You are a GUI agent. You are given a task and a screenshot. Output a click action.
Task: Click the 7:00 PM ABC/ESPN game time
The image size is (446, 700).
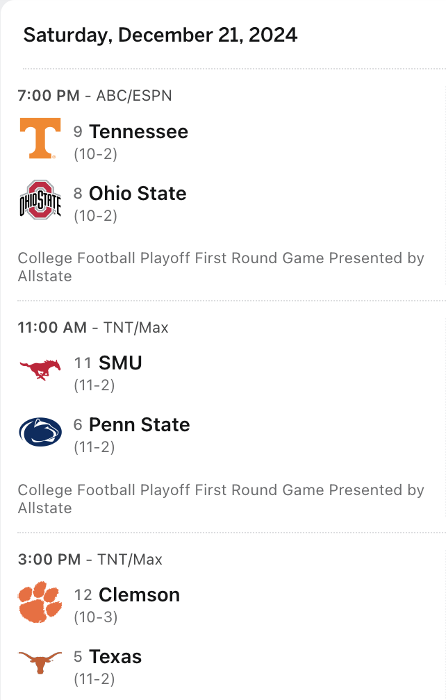coord(94,96)
